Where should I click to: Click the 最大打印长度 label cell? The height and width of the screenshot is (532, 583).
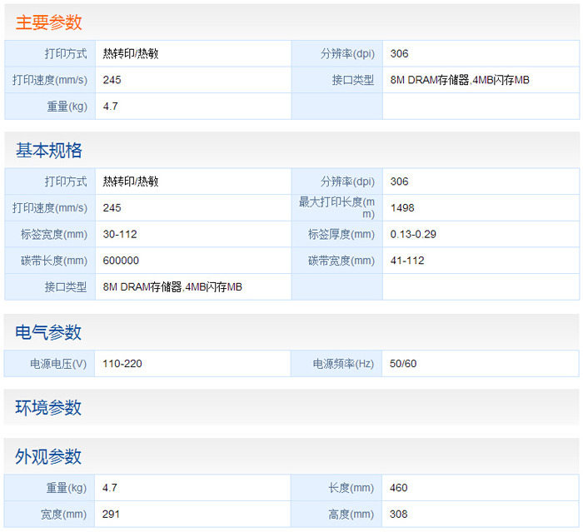point(336,207)
